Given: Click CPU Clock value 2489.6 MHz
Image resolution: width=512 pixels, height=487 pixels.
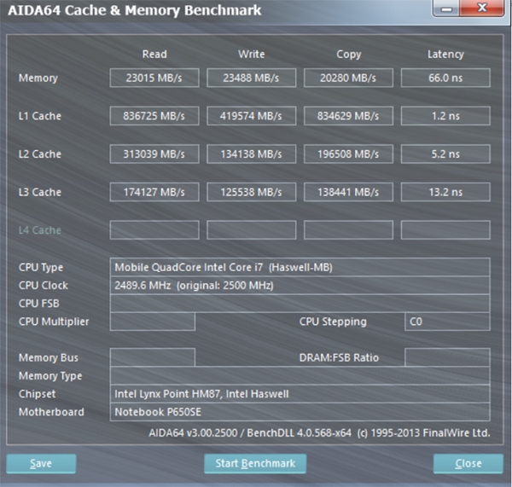Looking at the screenshot, I should 300,285.
